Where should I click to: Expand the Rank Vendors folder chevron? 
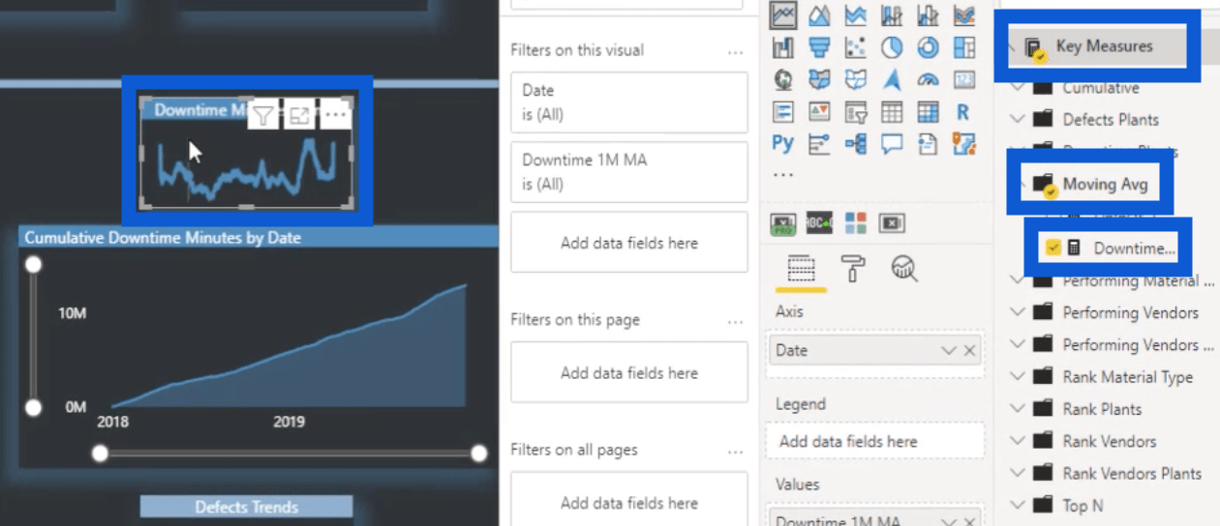coord(1017,441)
